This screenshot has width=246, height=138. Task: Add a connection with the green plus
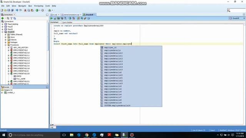(2, 18)
